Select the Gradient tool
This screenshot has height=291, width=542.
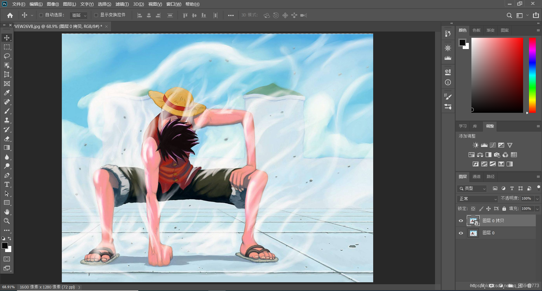pyautogui.click(x=7, y=148)
